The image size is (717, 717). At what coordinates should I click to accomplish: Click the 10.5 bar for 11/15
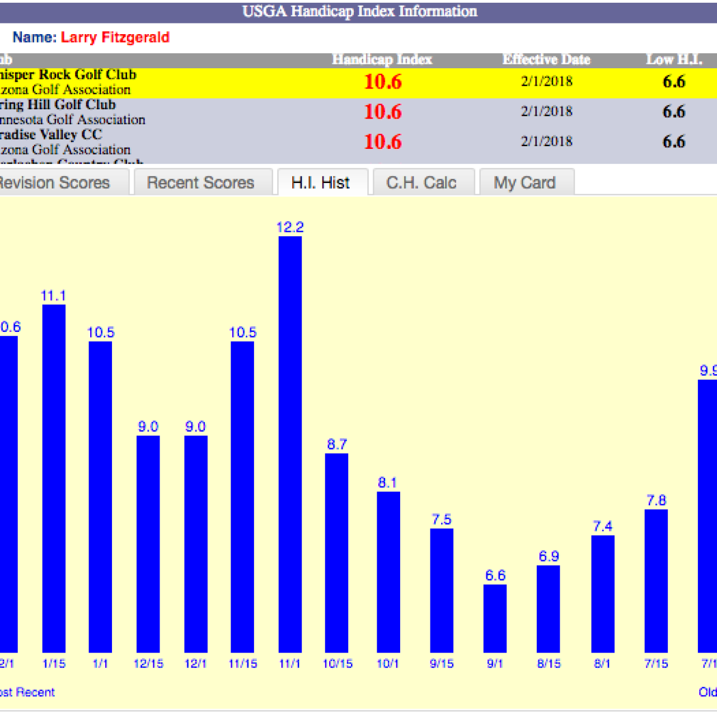(x=242, y=497)
